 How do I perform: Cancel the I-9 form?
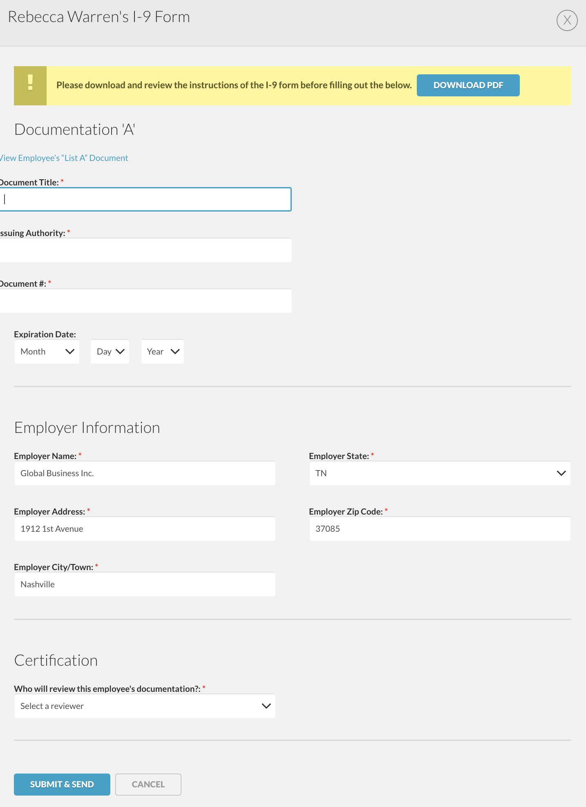[x=148, y=785]
